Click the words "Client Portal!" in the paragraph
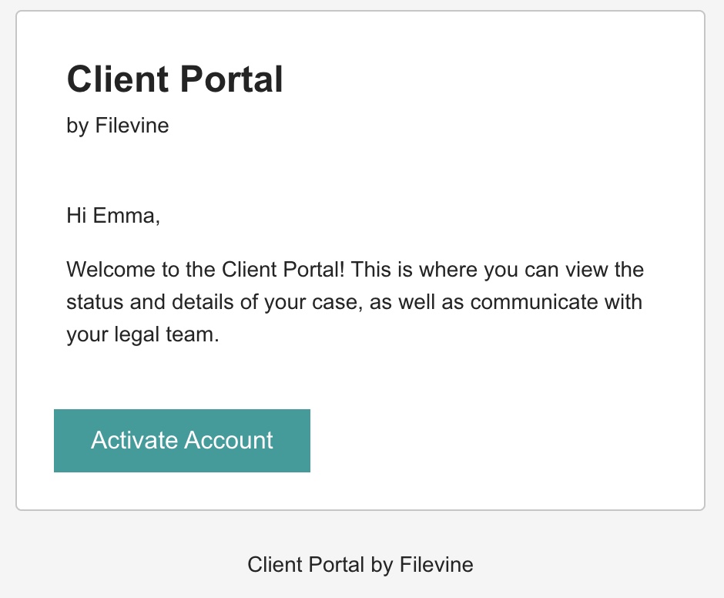 [283, 270]
